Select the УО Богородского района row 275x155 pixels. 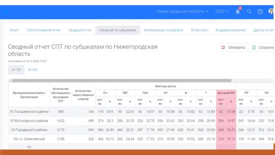(141, 121)
